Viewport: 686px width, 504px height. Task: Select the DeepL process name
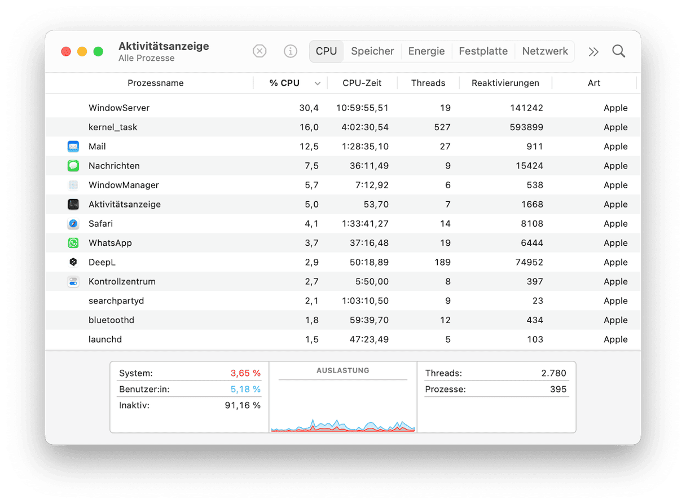click(x=102, y=262)
